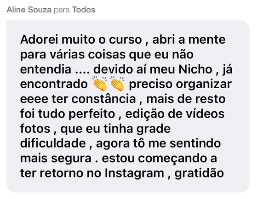This screenshot has height=199, width=263.
Task: Click the second clapping hands emoji
Action: point(117,83)
